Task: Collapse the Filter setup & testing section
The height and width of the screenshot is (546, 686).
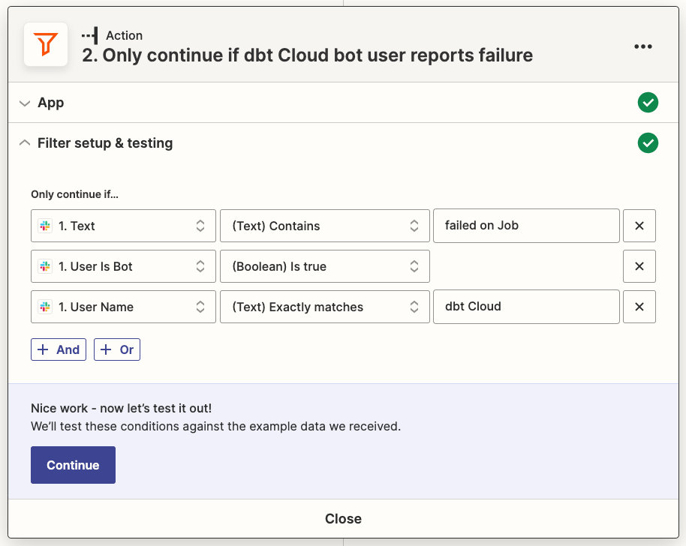Action: [x=24, y=142]
